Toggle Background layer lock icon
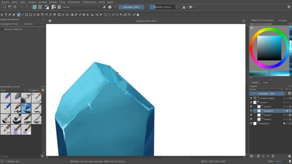Viewport: 292px width, 164px height. click(284, 123)
